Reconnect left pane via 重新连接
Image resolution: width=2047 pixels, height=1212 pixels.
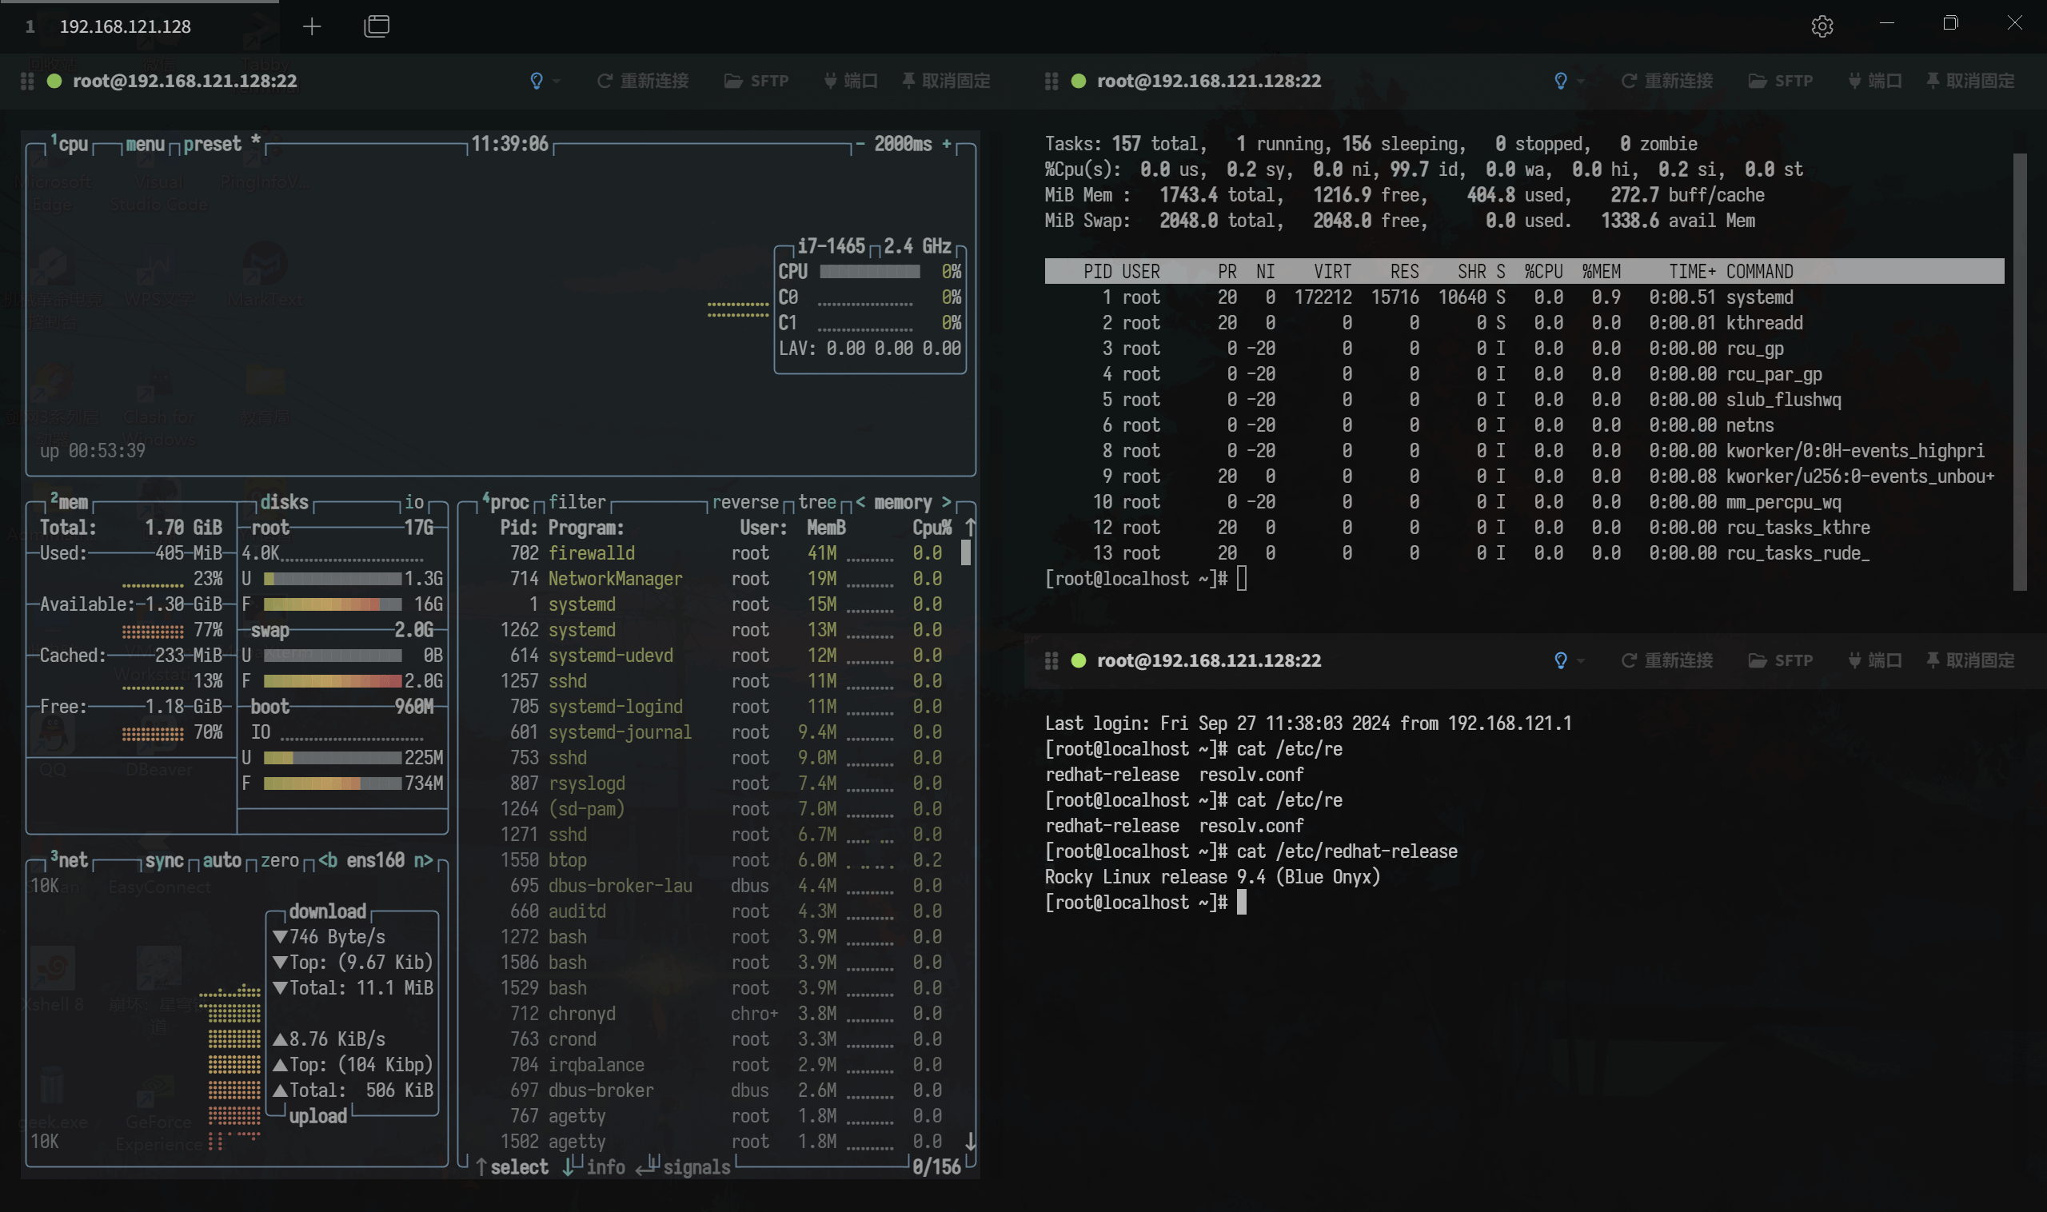click(643, 81)
